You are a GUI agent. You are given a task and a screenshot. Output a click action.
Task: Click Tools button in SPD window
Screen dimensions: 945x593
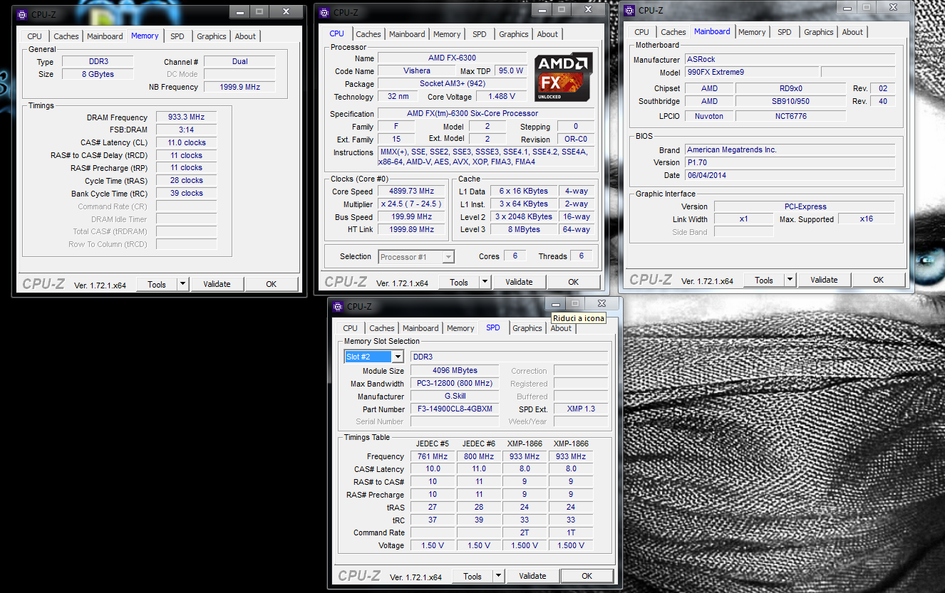point(472,576)
